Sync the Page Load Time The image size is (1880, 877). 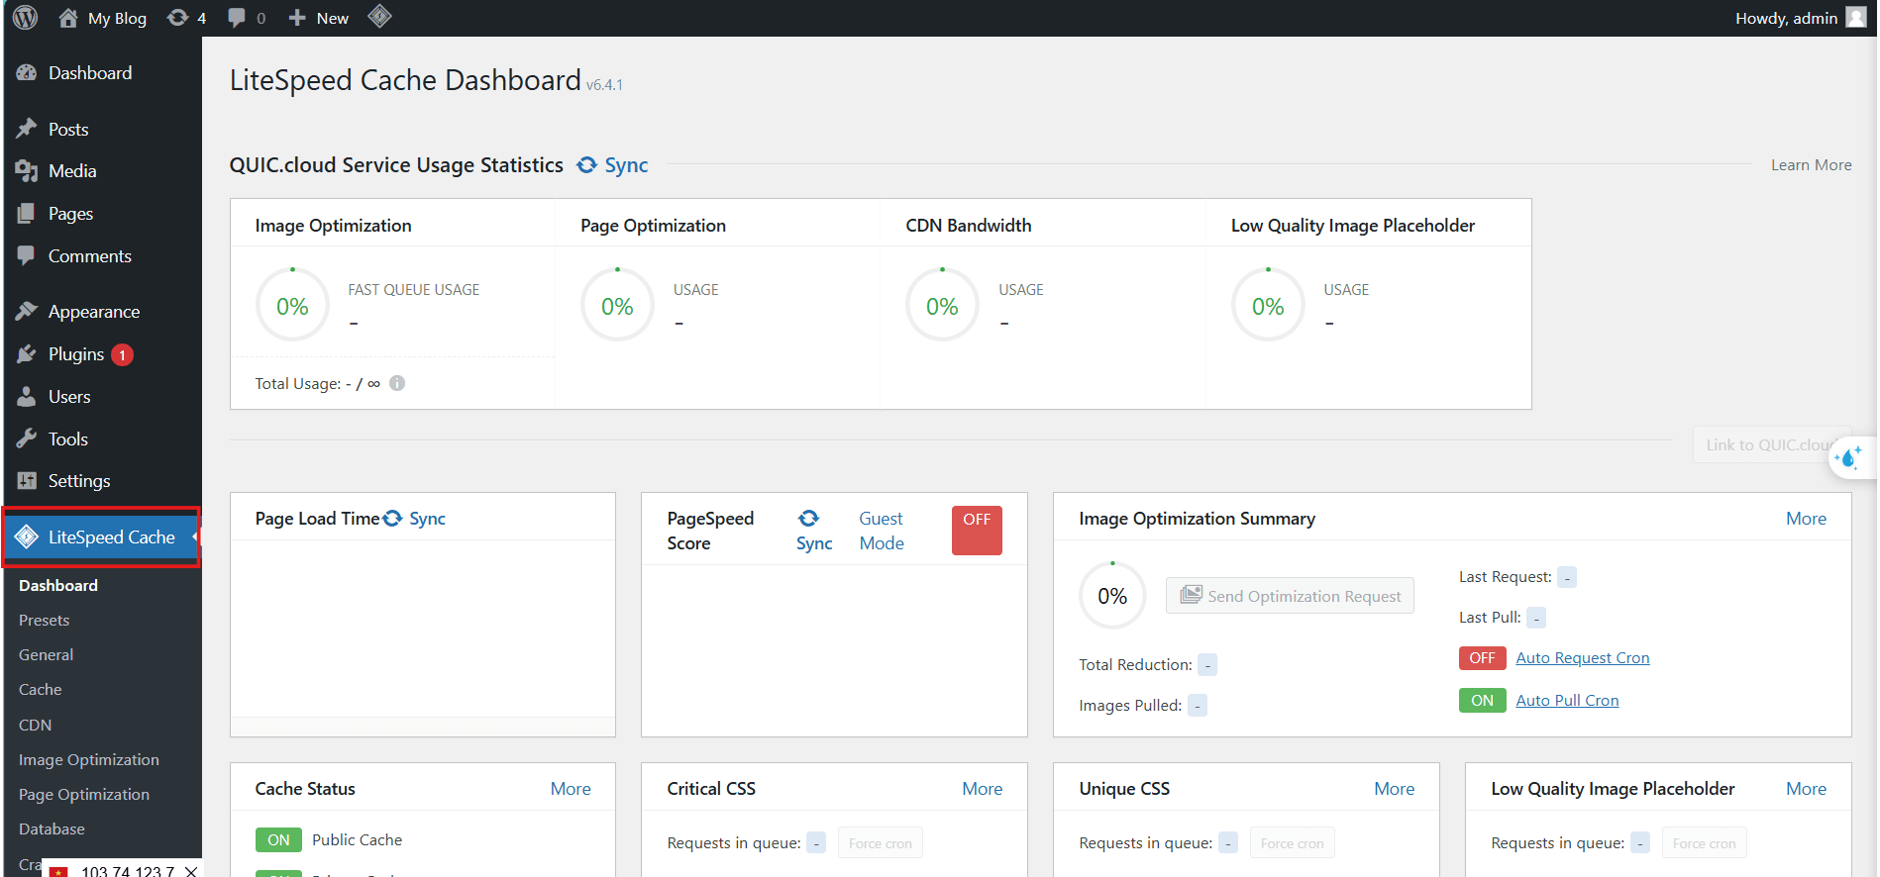tap(415, 519)
